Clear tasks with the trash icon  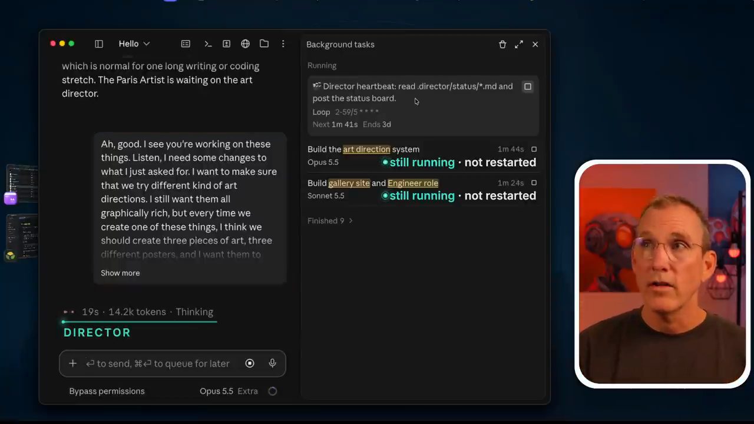[502, 44]
